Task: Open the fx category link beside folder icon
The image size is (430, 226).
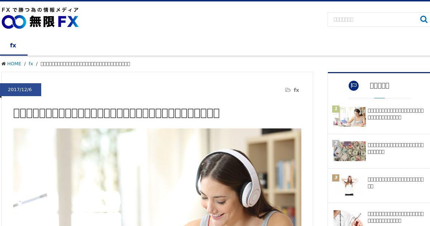Action: tap(296, 90)
